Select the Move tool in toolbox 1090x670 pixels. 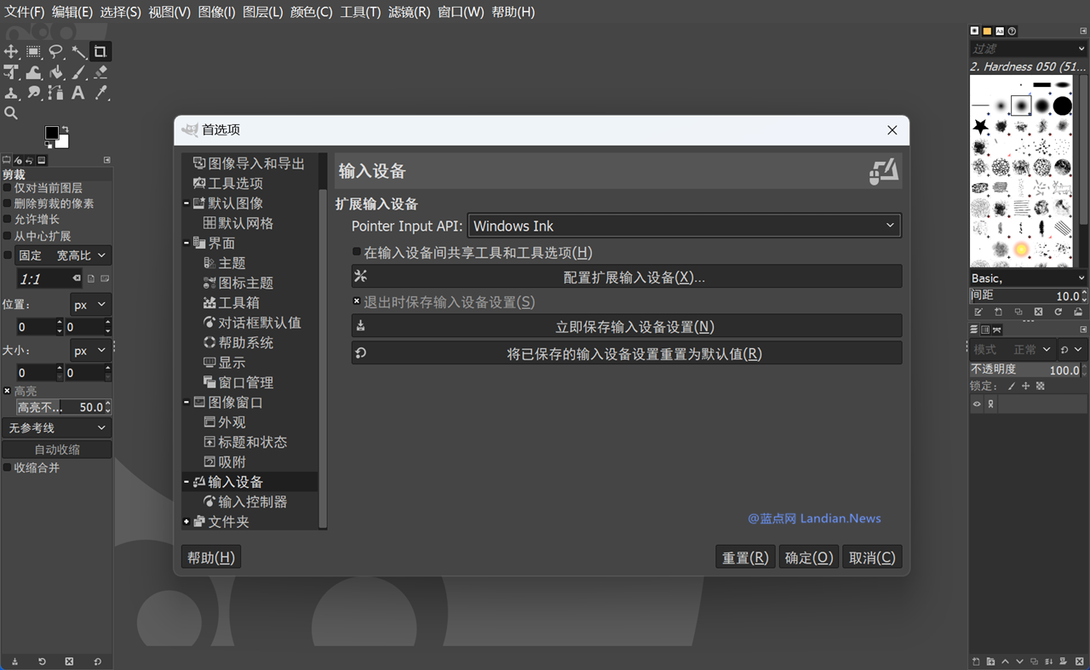[11, 52]
